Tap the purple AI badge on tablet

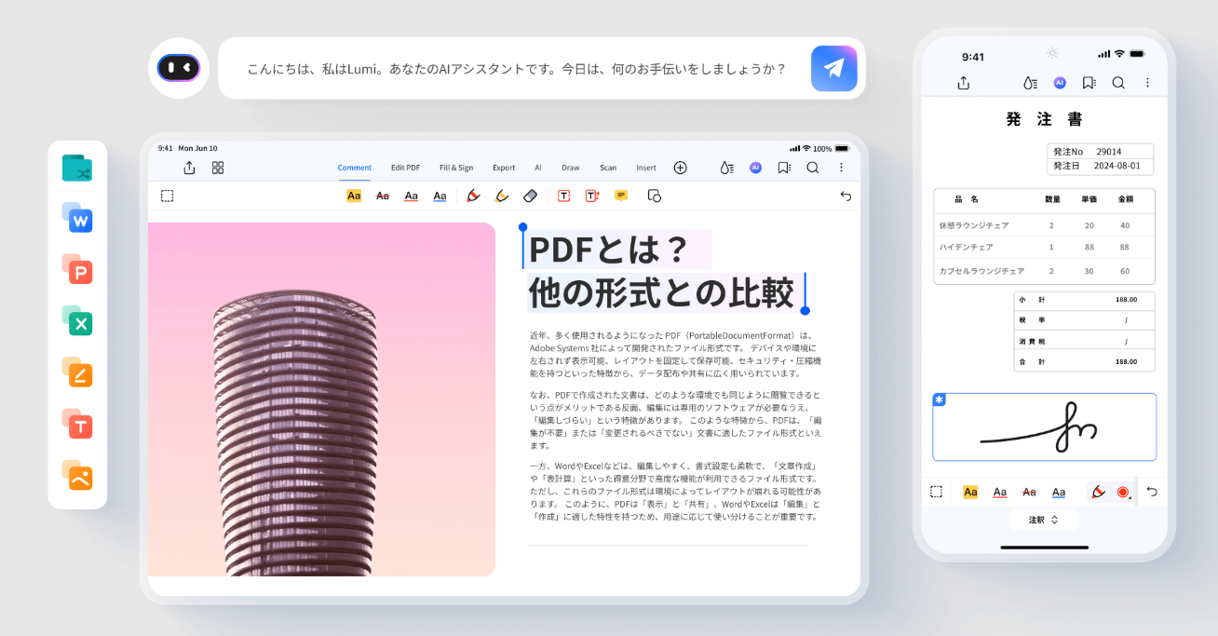click(x=755, y=168)
